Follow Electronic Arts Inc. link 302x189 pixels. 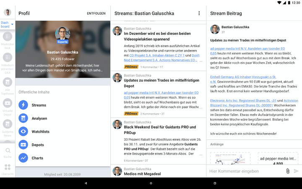[x=243, y=100]
